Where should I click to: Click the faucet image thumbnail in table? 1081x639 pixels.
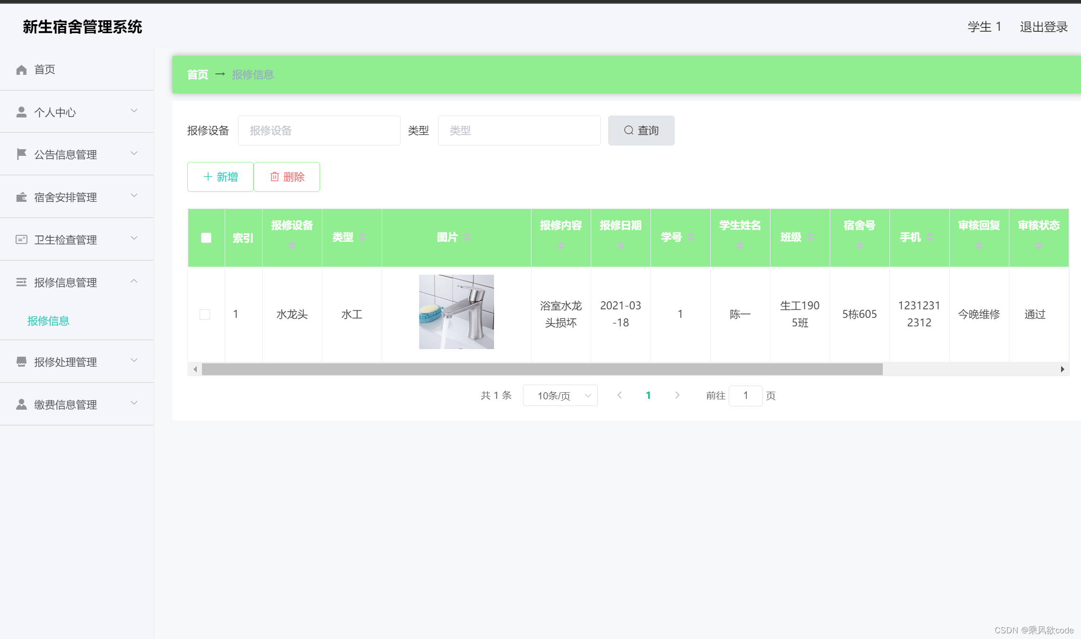point(456,312)
